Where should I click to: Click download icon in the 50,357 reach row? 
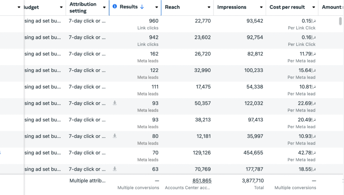pyautogui.click(x=115, y=103)
